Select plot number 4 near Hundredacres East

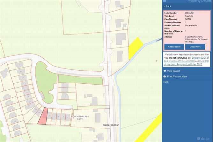[x=68, y=117]
